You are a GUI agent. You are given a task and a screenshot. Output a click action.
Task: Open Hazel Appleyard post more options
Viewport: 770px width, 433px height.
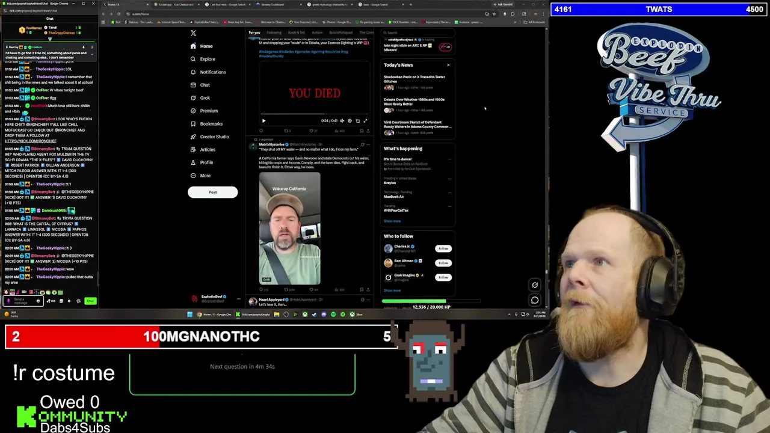368,299
